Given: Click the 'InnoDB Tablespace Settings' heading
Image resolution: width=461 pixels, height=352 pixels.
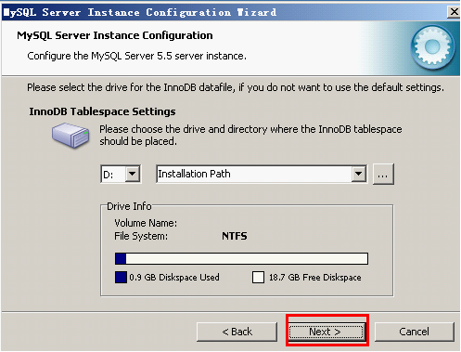Looking at the screenshot, I should point(102,111).
